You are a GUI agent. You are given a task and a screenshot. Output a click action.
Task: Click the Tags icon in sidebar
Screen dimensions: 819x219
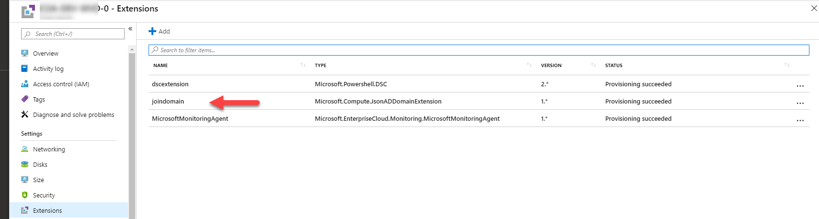coord(25,99)
